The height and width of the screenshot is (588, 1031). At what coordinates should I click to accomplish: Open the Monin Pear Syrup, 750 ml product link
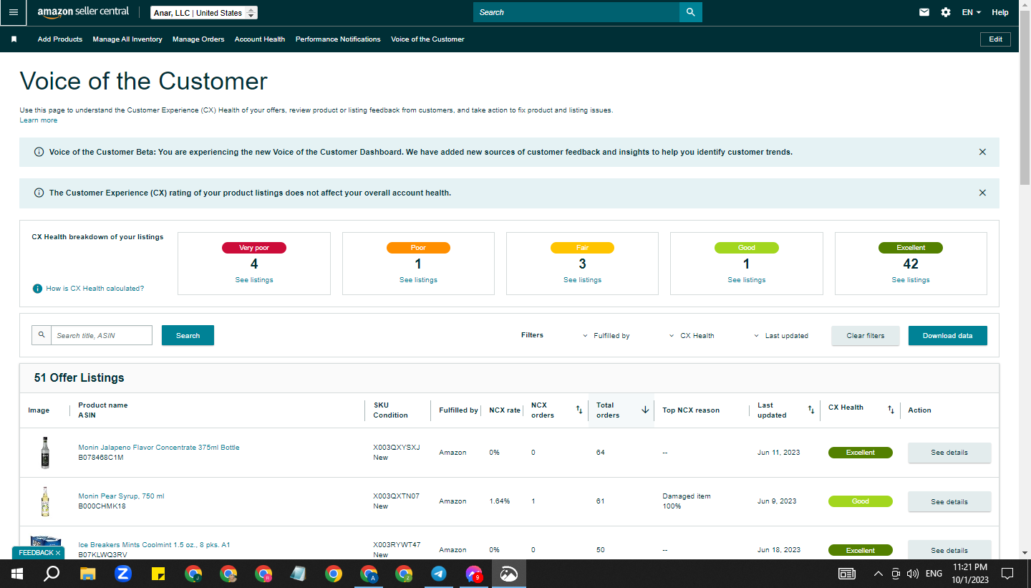[x=122, y=496]
